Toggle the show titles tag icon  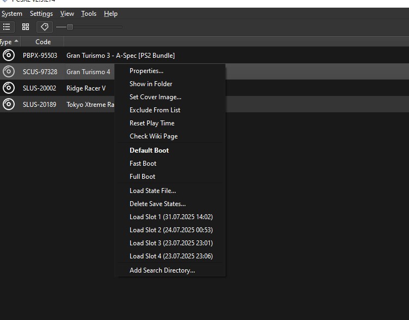click(45, 27)
